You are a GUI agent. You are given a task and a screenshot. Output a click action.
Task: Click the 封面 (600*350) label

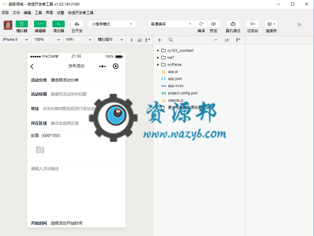coord(46,135)
